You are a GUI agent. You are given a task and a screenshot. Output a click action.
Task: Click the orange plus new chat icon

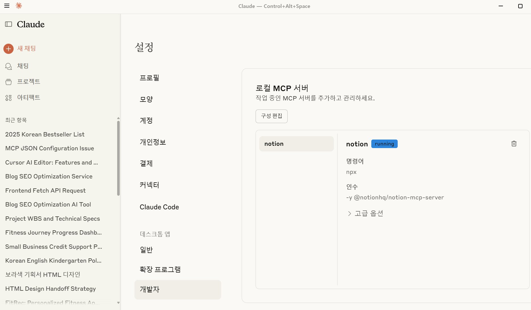pyautogui.click(x=9, y=49)
